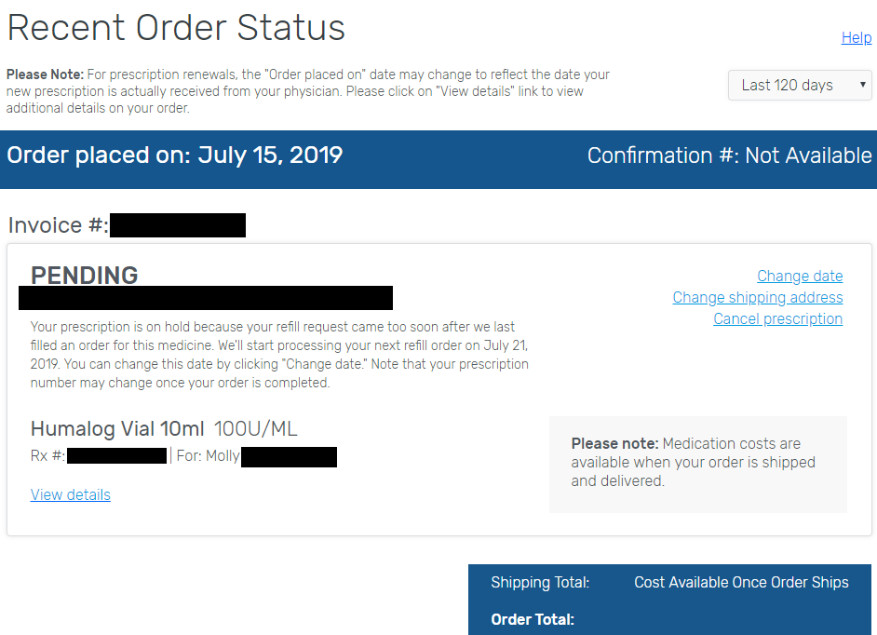This screenshot has width=877, height=635.
Task: Open View details for Humalog order
Action: pos(71,494)
